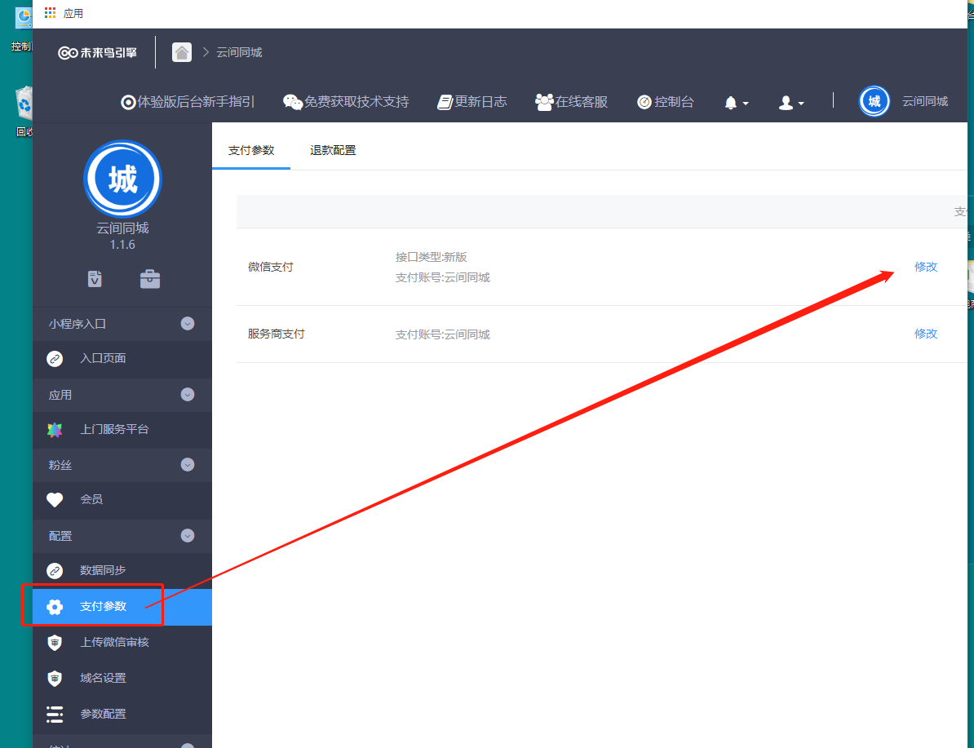974x748 pixels.
Task: Click the briefcase icon under the app version
Action: click(x=150, y=279)
